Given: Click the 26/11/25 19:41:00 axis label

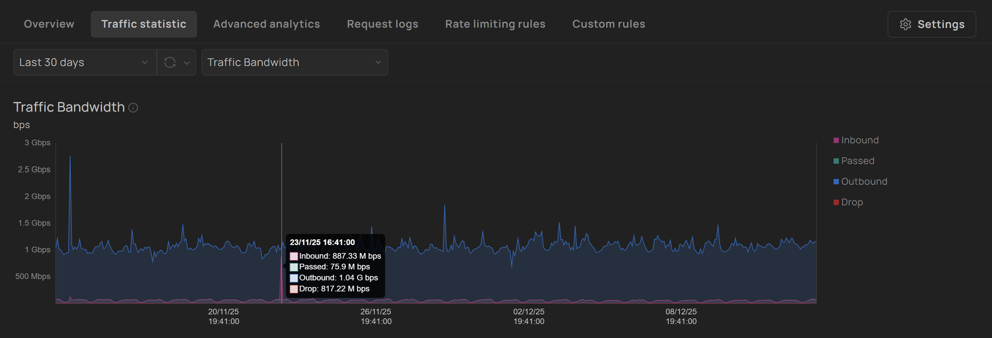Looking at the screenshot, I should [x=376, y=317].
